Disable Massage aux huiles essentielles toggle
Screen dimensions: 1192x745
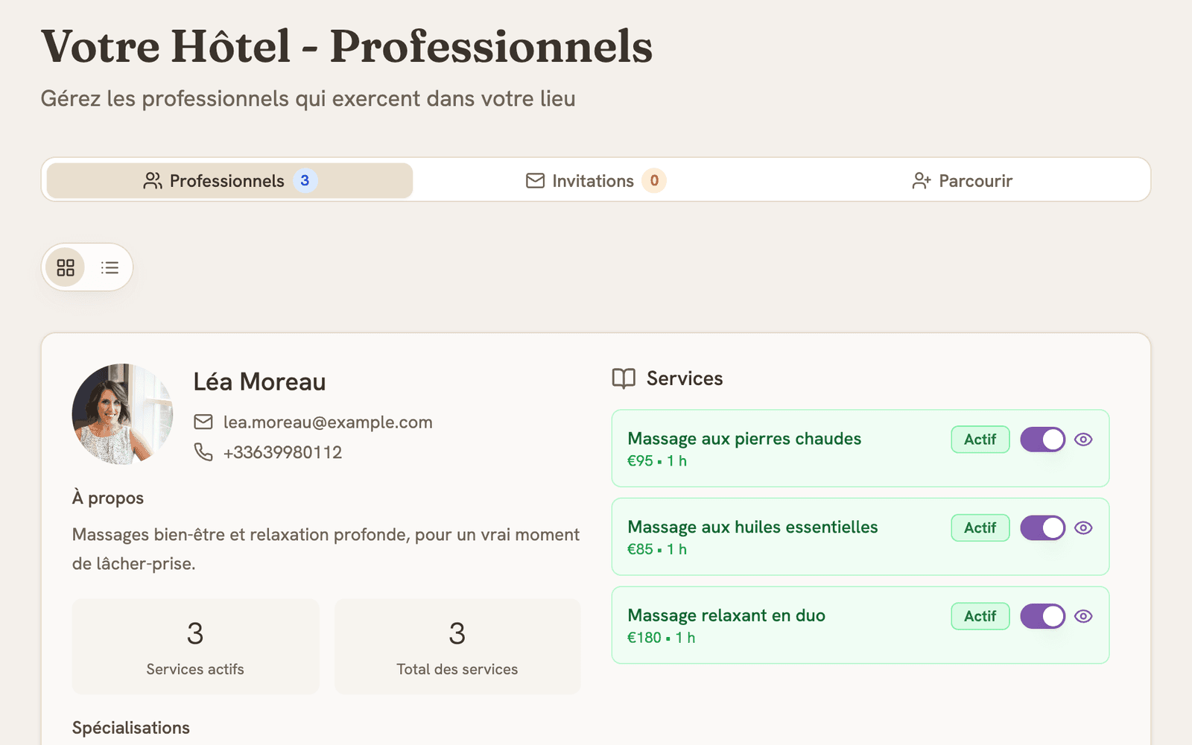1042,528
